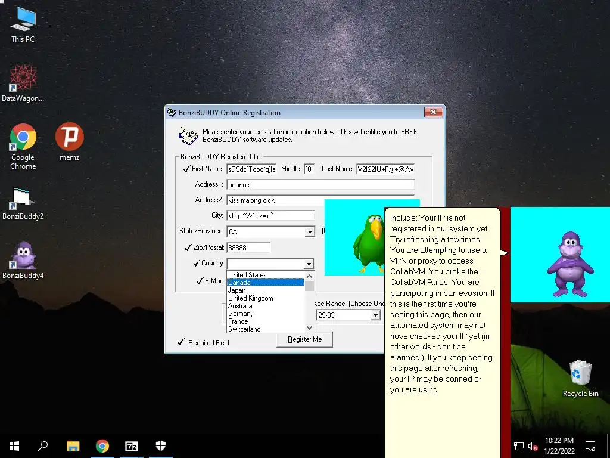Close the BonziBUDDY Online Registration dialog
610x458 pixels.
click(434, 112)
